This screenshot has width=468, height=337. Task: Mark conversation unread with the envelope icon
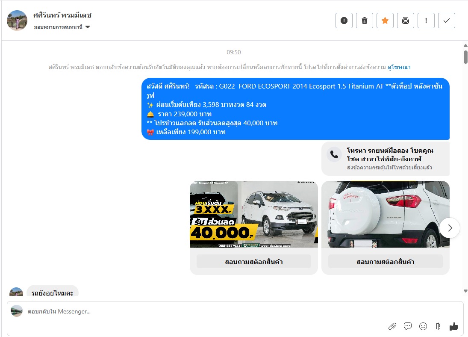pyautogui.click(x=406, y=21)
